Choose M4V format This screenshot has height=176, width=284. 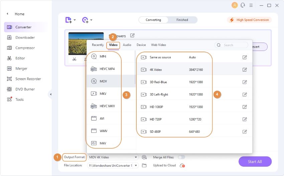click(111, 143)
